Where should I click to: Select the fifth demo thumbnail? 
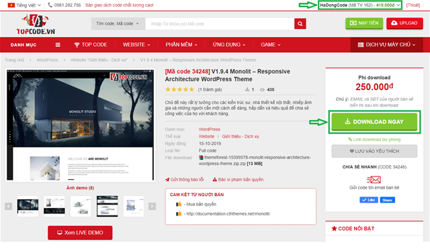tap(134, 206)
